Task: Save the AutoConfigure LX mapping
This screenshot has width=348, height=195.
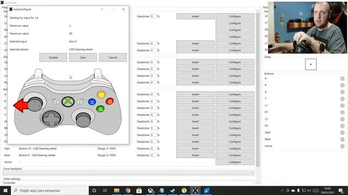Action: click(x=83, y=57)
